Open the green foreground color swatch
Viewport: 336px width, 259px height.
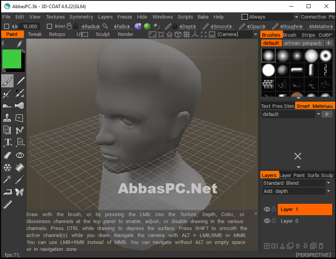click(x=12, y=59)
